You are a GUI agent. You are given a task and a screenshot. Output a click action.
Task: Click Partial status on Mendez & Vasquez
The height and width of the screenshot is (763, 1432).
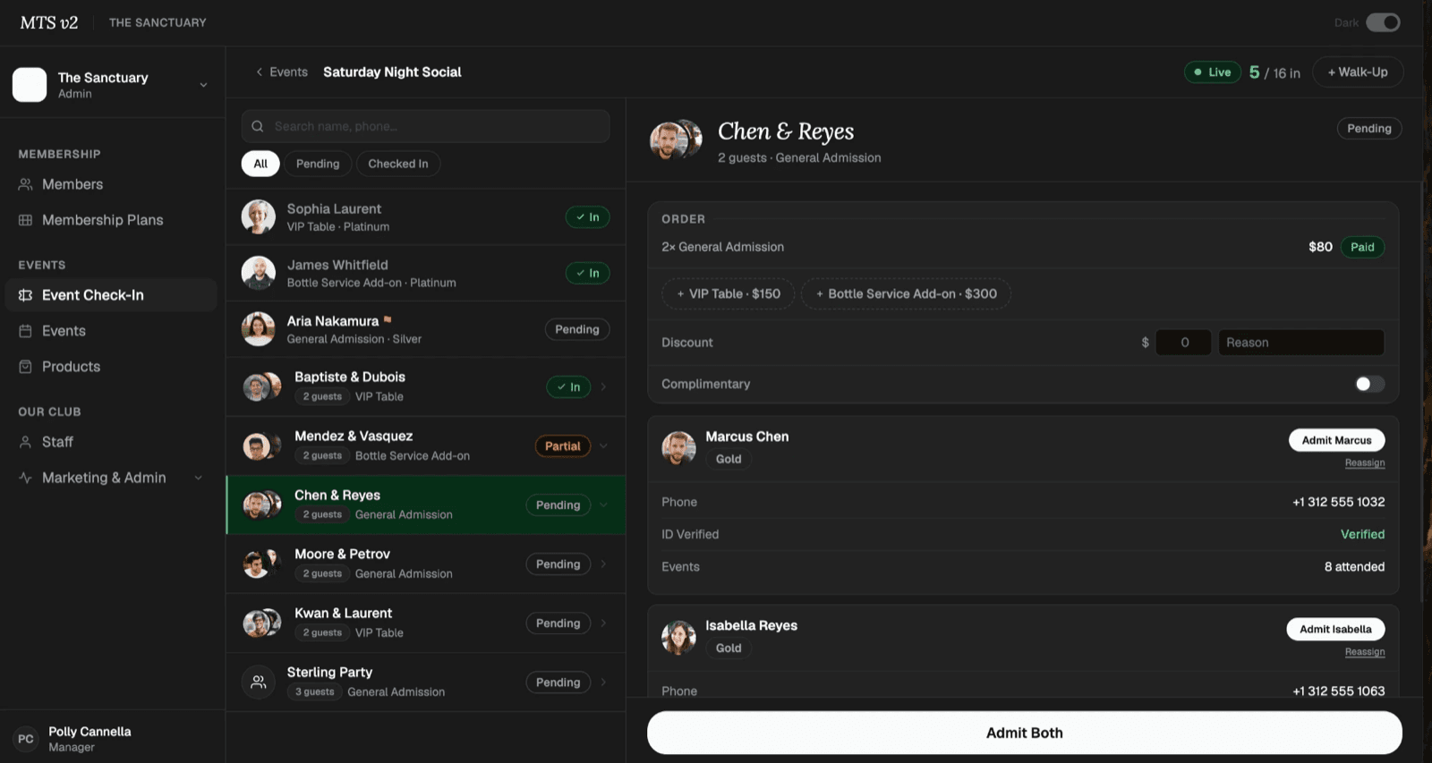(x=563, y=445)
